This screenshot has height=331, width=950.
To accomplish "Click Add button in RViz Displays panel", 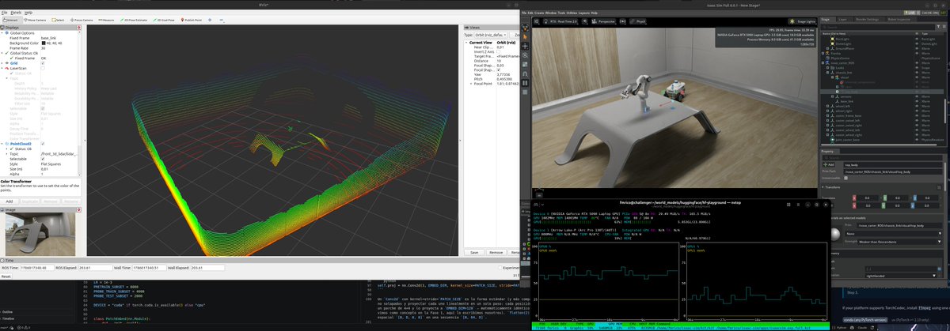I will pyautogui.click(x=9, y=201).
